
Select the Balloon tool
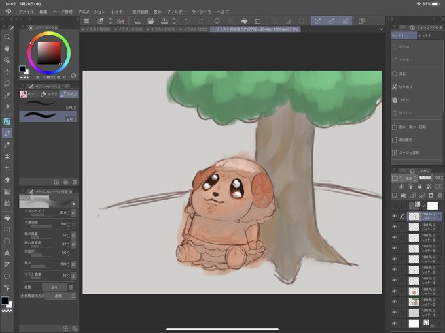point(7,276)
